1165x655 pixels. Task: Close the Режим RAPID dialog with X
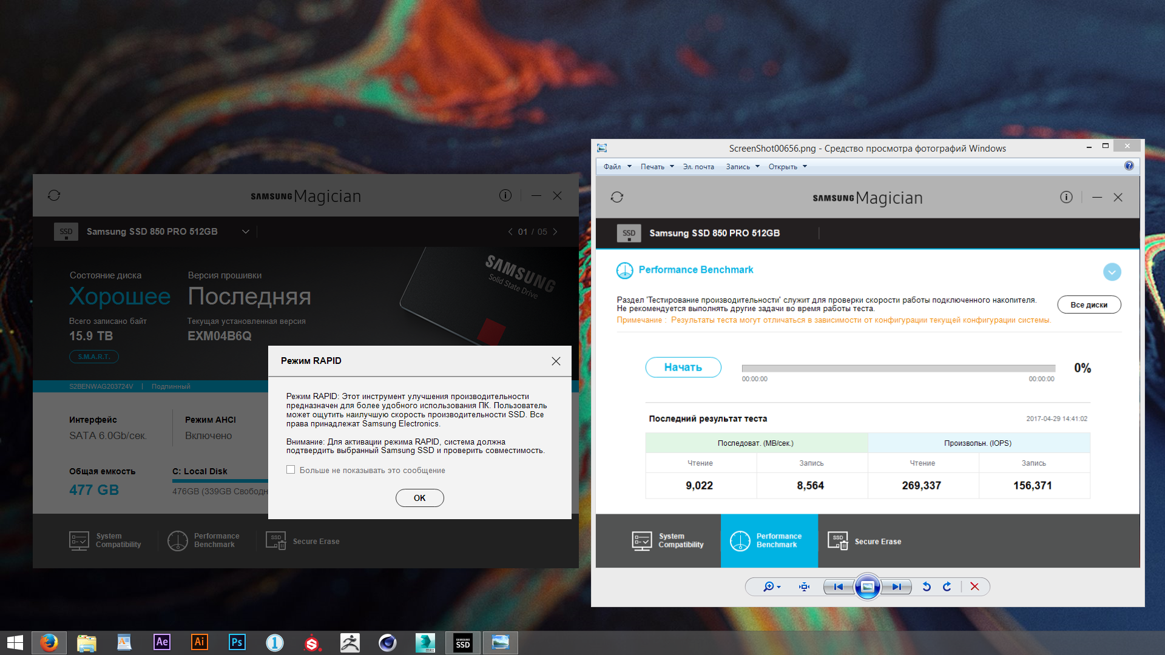pyautogui.click(x=556, y=361)
